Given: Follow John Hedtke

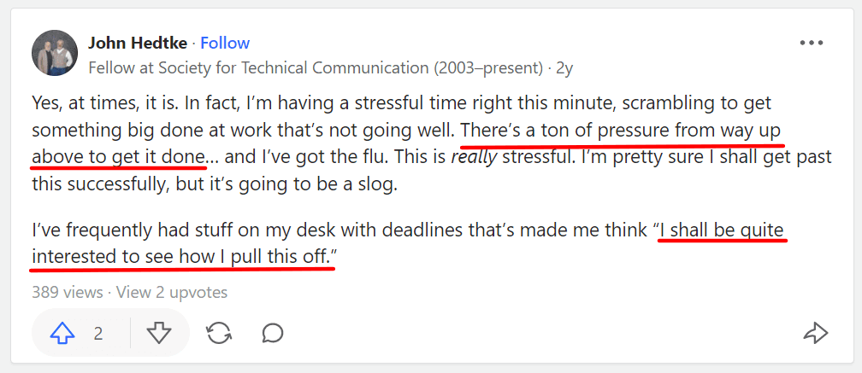Looking at the screenshot, I should (x=225, y=43).
